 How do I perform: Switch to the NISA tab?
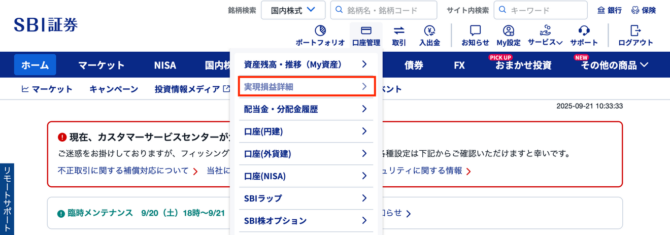[x=165, y=65]
